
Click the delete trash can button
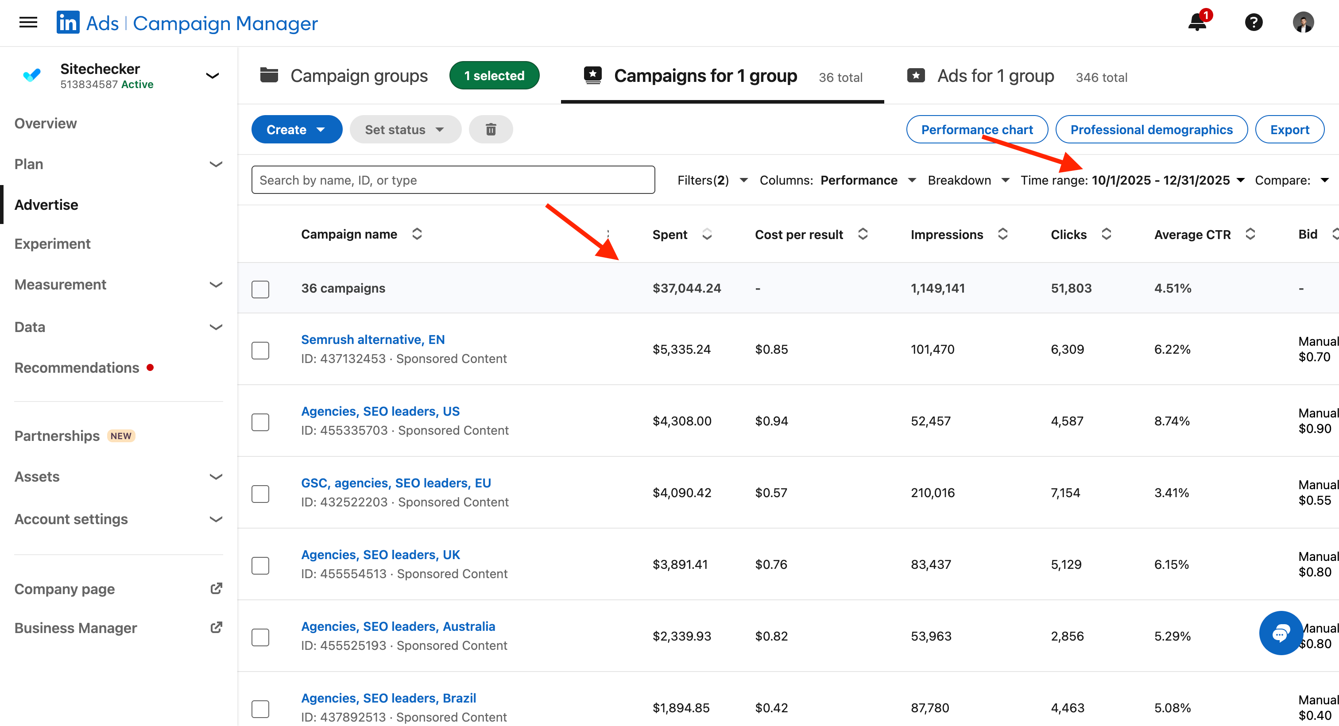pos(490,129)
